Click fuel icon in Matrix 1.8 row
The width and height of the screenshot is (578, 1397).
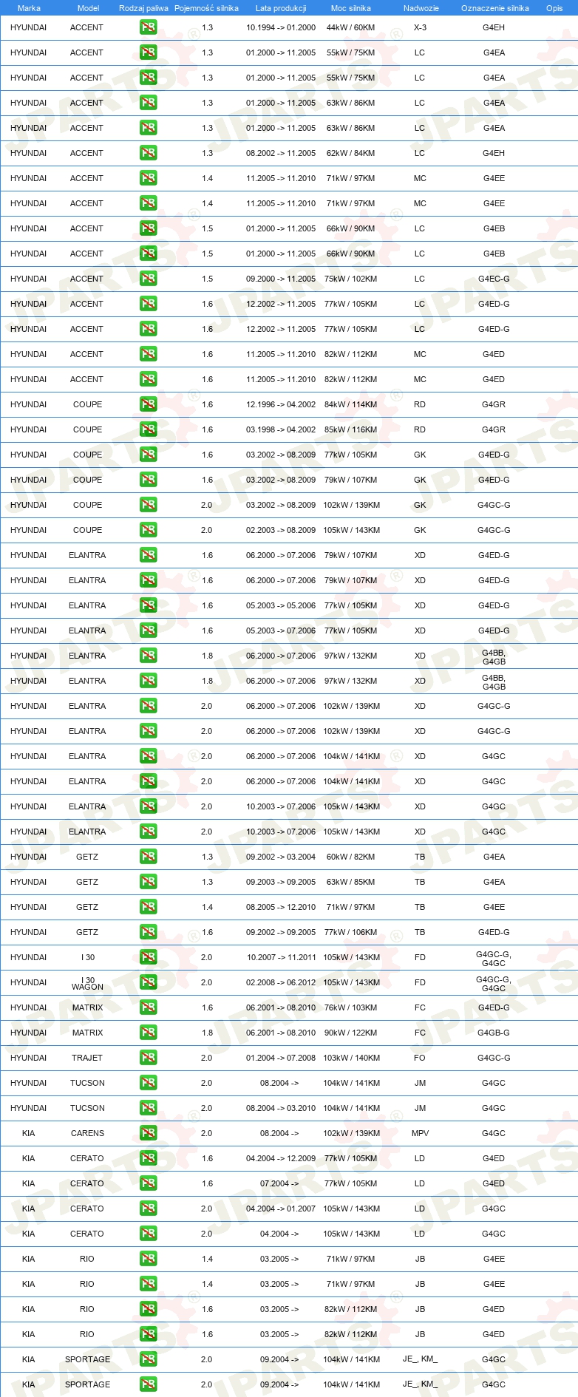(x=148, y=1033)
